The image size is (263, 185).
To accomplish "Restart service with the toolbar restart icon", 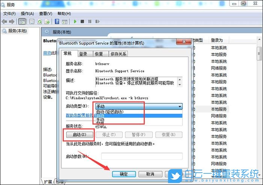I will coord(97,22).
